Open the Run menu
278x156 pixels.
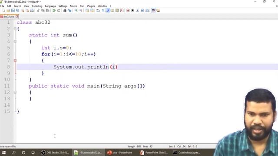[x=82, y=6]
